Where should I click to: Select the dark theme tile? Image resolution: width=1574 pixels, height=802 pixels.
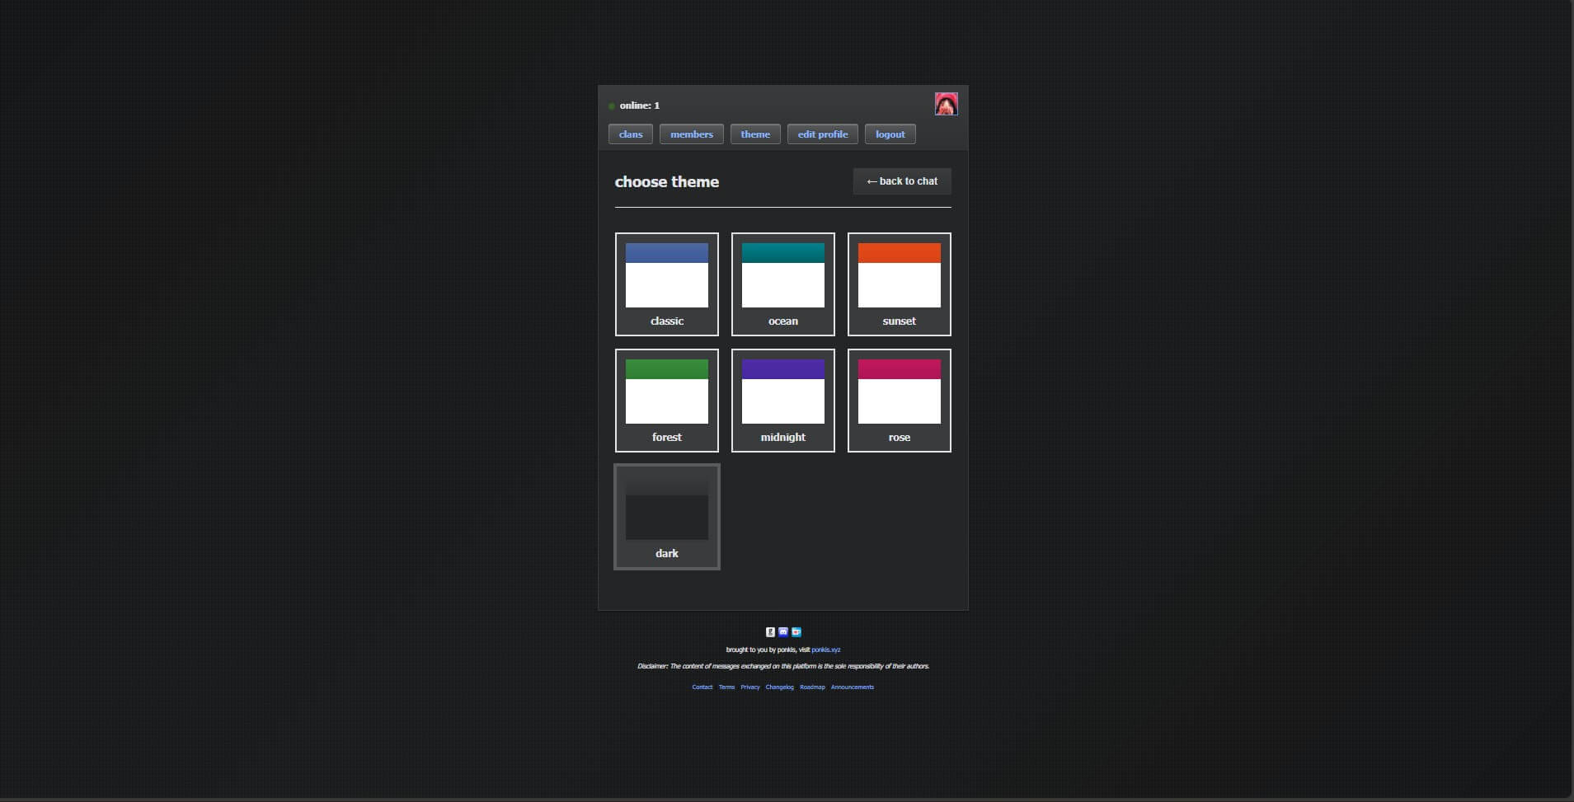(x=666, y=517)
